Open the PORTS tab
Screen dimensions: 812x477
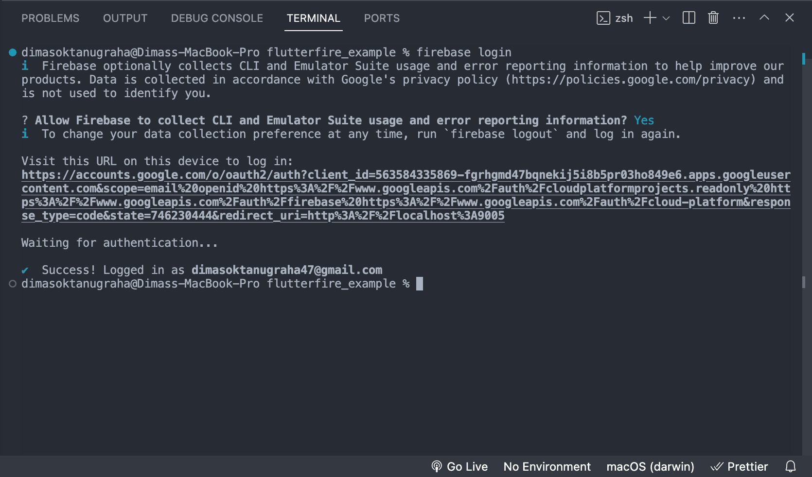pyautogui.click(x=382, y=18)
